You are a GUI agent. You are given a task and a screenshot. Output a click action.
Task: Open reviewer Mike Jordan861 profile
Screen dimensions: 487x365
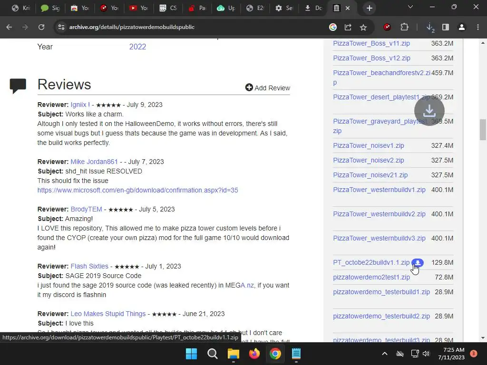point(94,162)
